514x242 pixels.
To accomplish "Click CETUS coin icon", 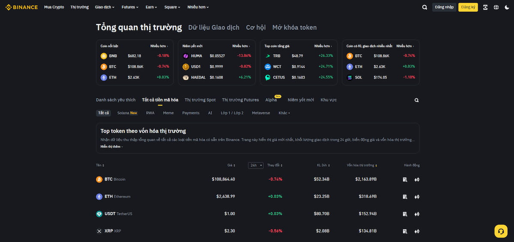I will coord(268,78).
